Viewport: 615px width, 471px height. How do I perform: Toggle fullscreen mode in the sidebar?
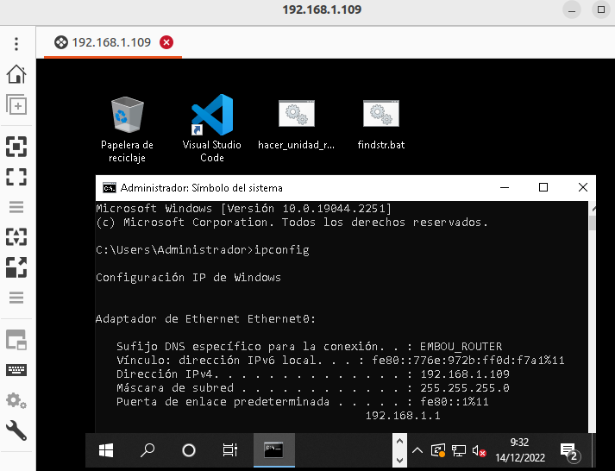coord(16,177)
